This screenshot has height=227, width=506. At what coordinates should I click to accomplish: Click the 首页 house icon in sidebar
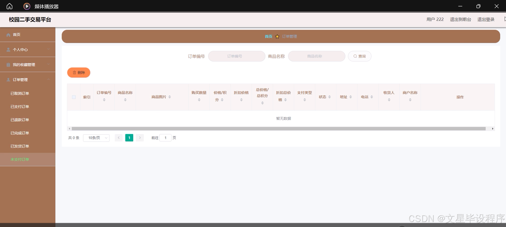pos(8,35)
